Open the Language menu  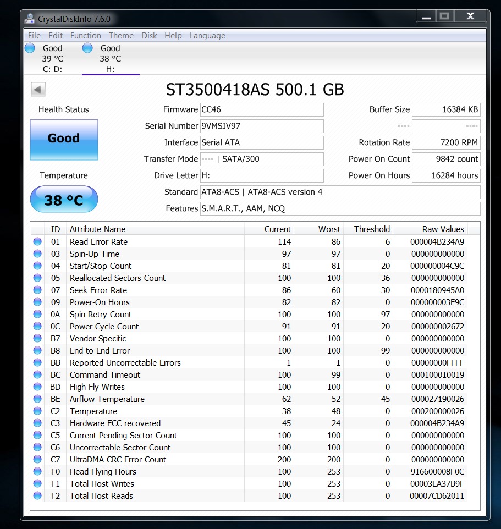pos(207,36)
